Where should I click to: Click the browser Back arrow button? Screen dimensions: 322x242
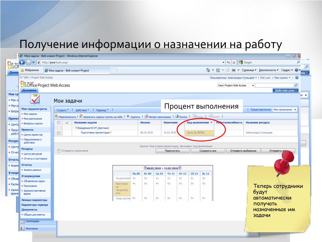(x=22, y=62)
